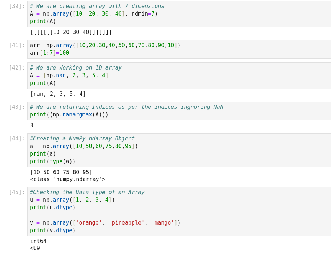Select the cell prompt labeled [39]
331x254 pixels.
[x=17, y=6]
